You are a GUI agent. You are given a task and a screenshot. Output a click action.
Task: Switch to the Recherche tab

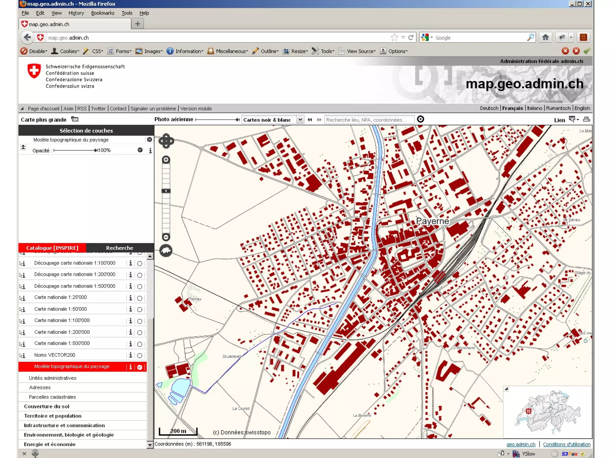coord(119,248)
